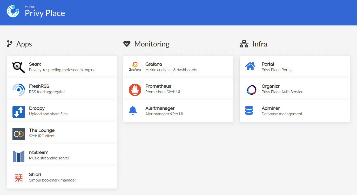
Task: Click "RSS feed aggregator" description
Action: pyautogui.click(x=47, y=92)
